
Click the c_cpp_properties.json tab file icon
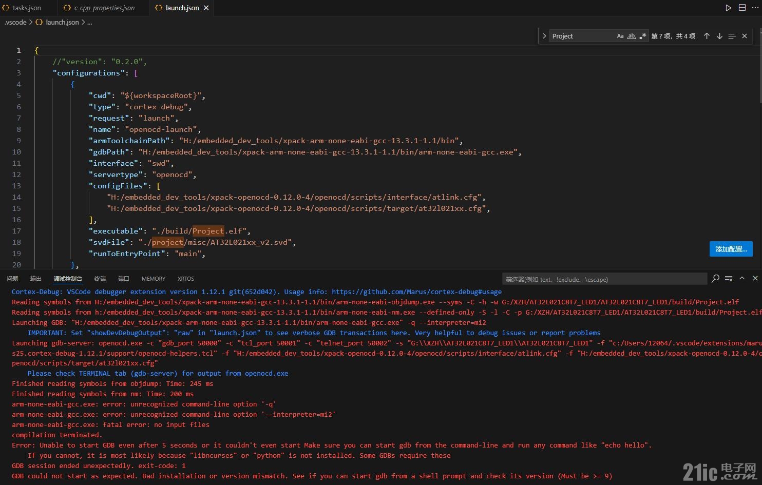(x=67, y=8)
